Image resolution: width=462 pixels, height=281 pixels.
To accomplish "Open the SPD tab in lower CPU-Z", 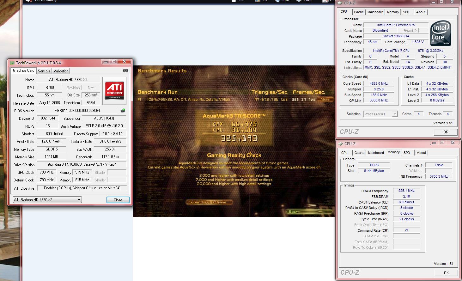I will (407, 153).
